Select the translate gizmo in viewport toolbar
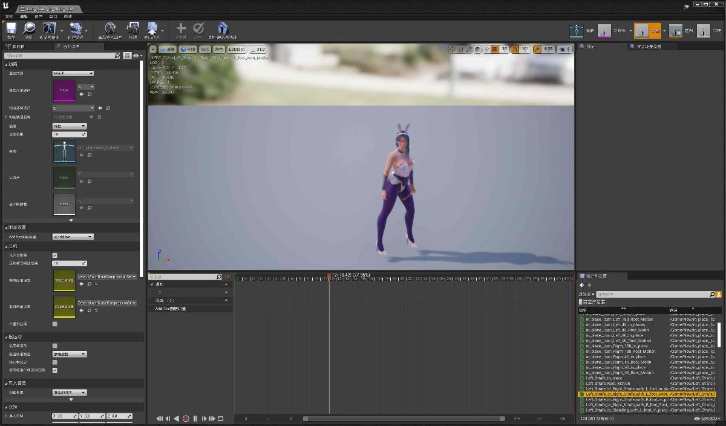 pos(453,49)
